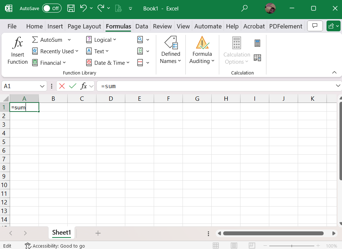Open the Date & Time functions dropdown
This screenshot has width=342, height=249.
click(x=107, y=63)
